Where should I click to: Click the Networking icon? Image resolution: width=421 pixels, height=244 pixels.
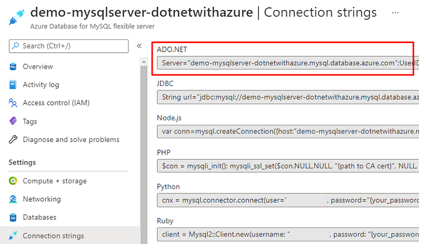[x=13, y=199]
